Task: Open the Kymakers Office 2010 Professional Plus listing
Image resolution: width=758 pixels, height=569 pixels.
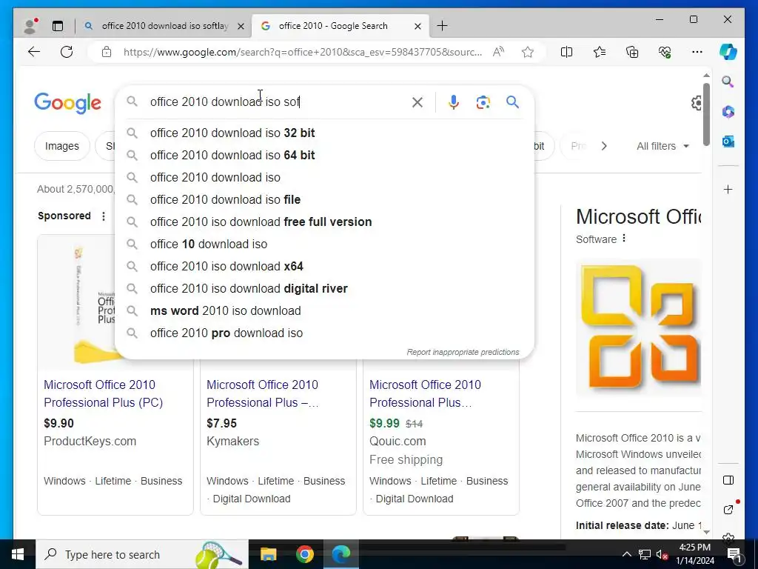Action: [x=263, y=393]
